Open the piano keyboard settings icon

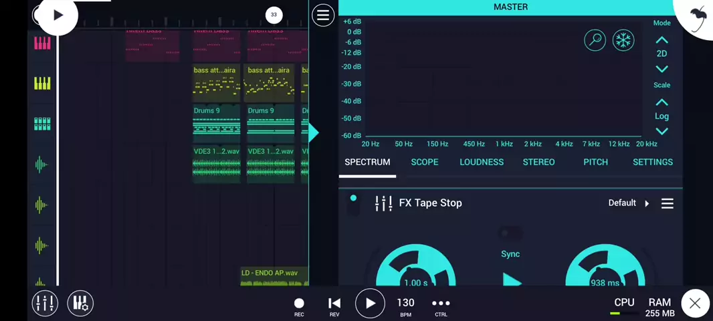click(x=80, y=304)
